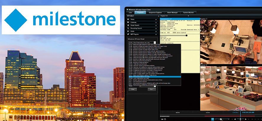
Task: Click the Run button
Action: (x=152, y=89)
